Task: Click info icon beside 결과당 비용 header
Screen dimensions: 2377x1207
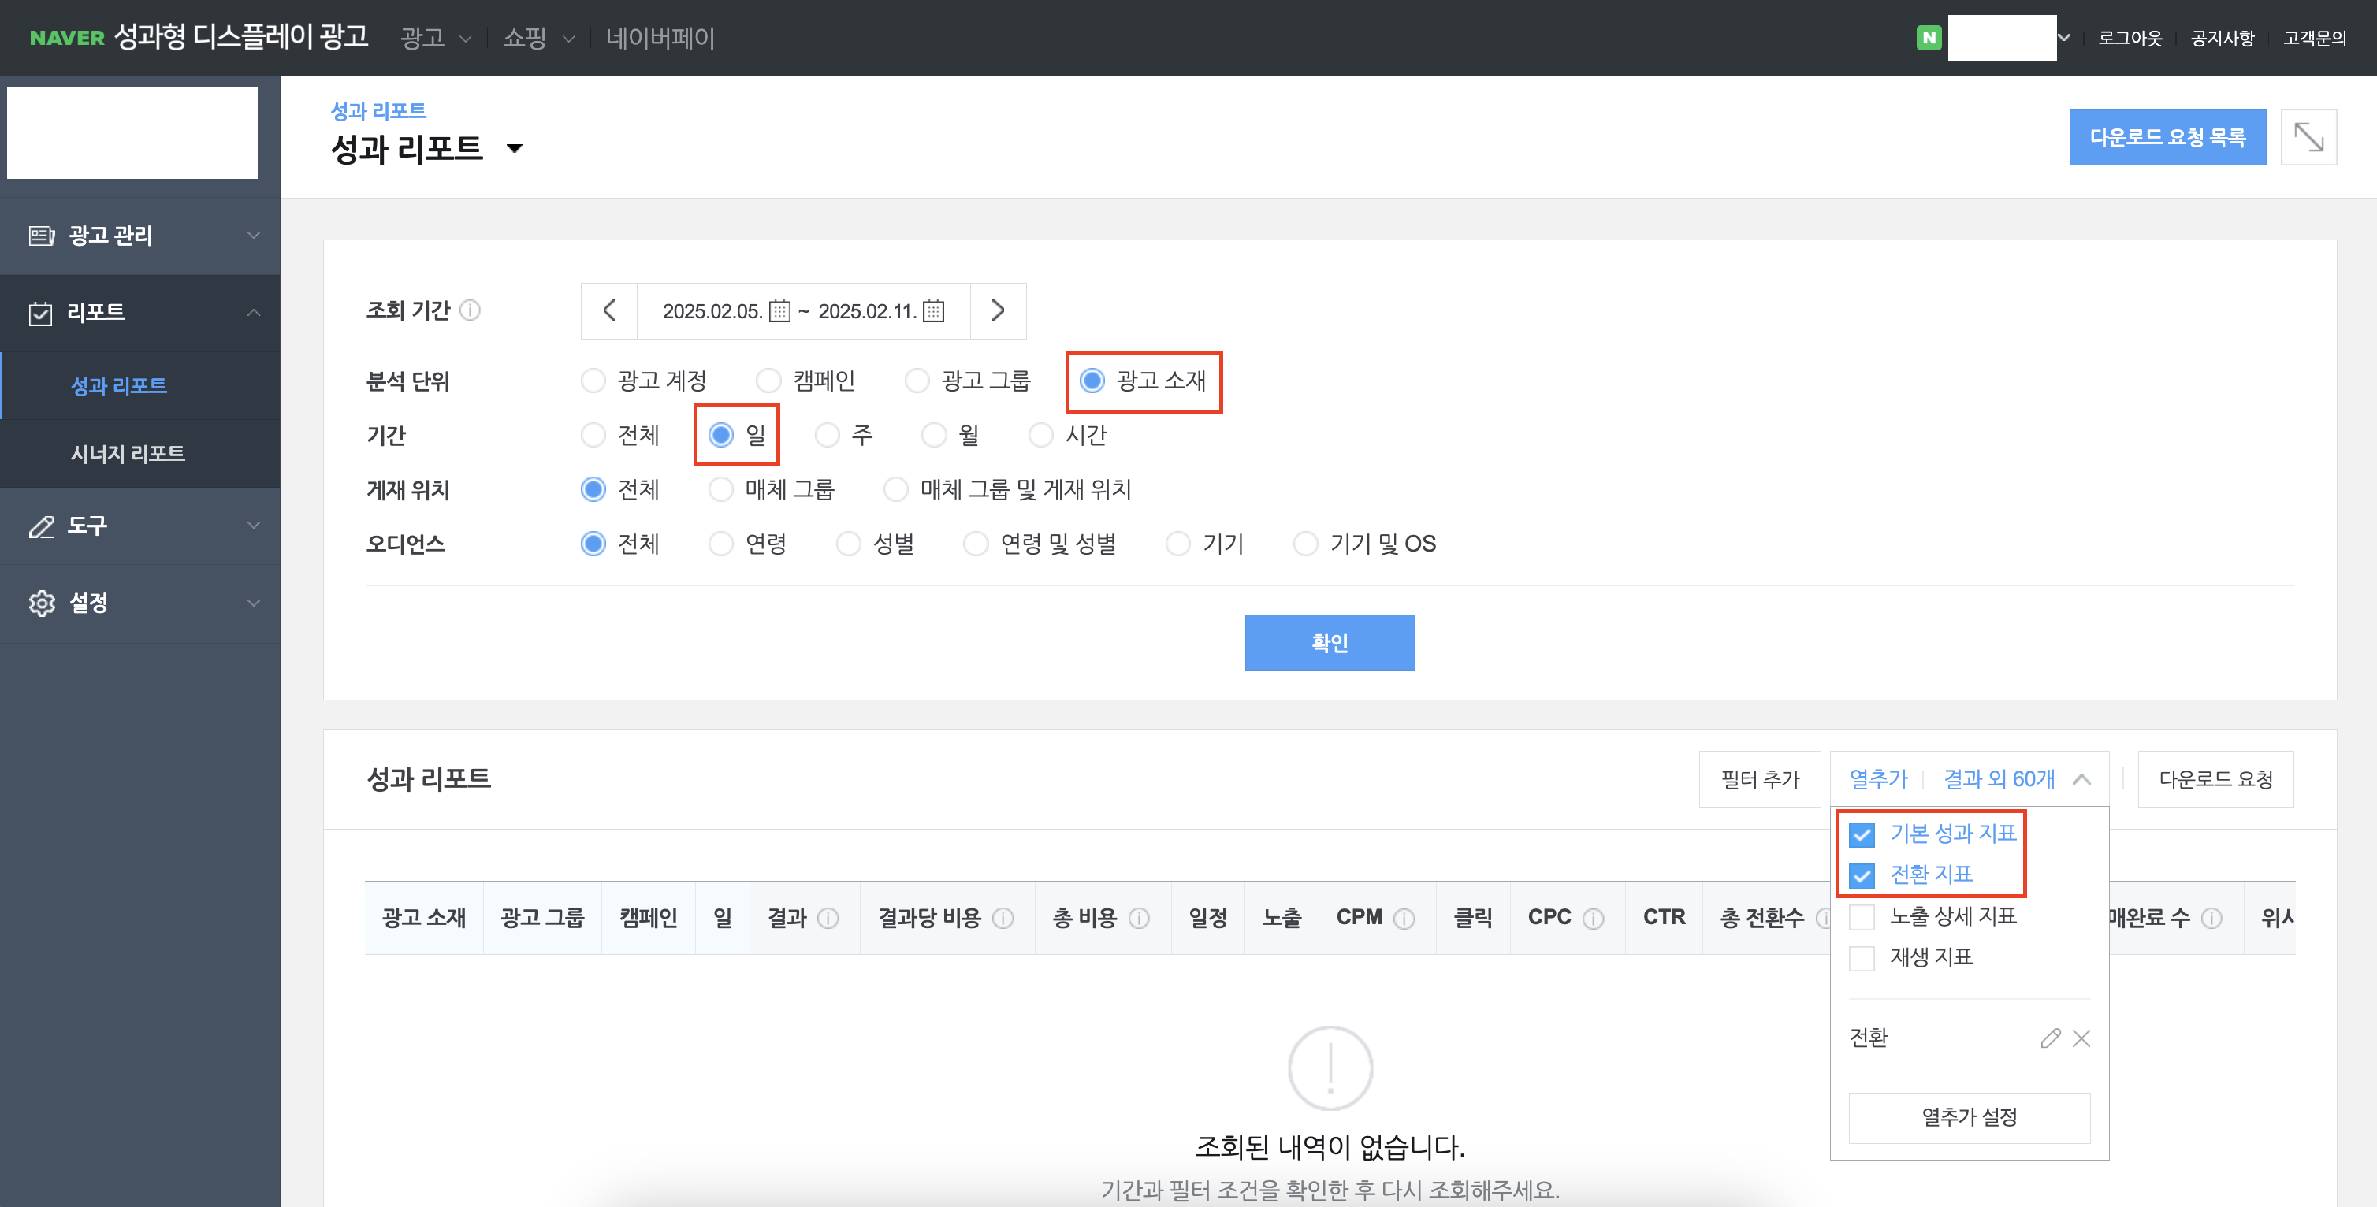Action: tap(1003, 918)
